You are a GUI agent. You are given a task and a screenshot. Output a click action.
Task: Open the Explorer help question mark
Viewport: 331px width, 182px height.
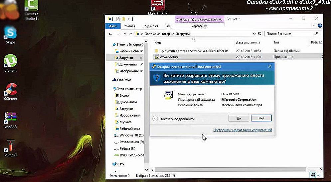coord(320,26)
